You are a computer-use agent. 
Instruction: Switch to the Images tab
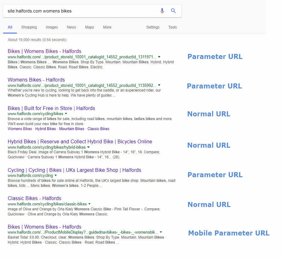[x=52, y=27]
